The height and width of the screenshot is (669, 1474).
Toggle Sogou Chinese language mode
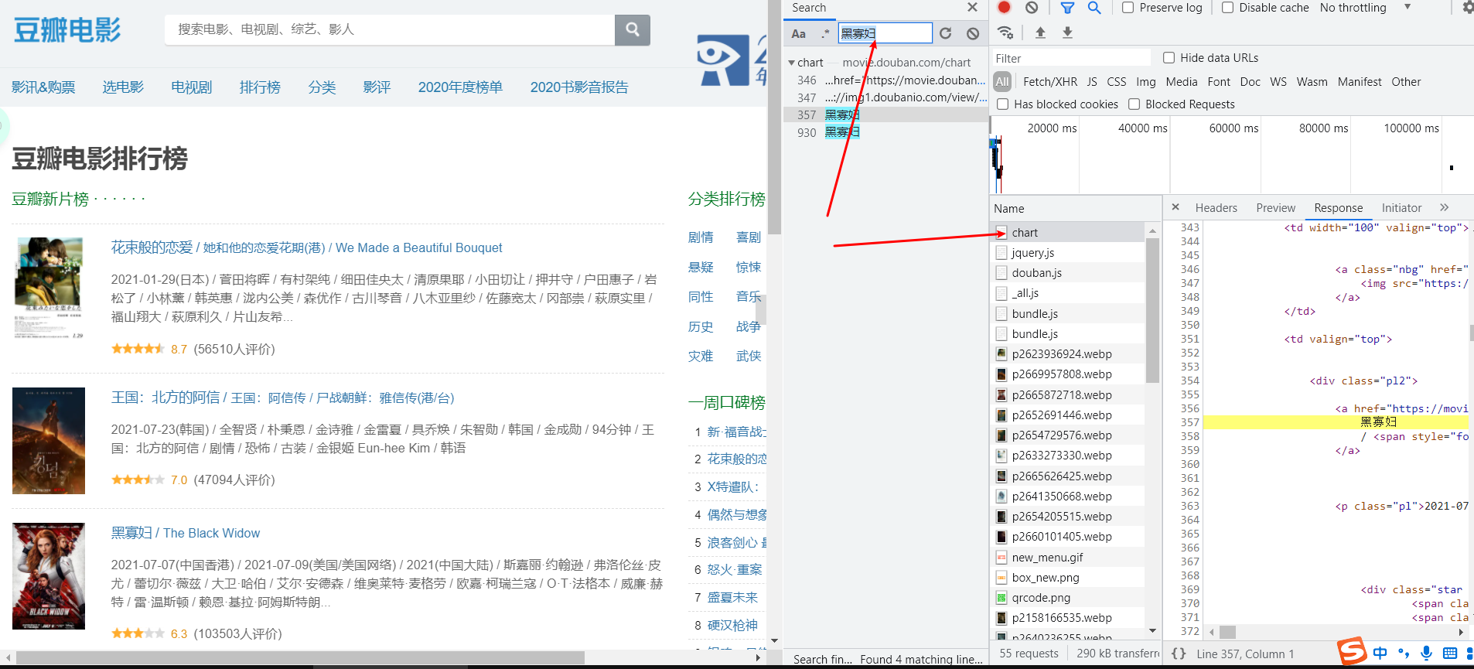pyautogui.click(x=1380, y=654)
